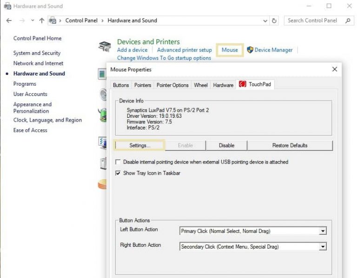Viewport: 357px width, 278px height.
Task: Go to Control Panel Home
Action: click(x=37, y=38)
